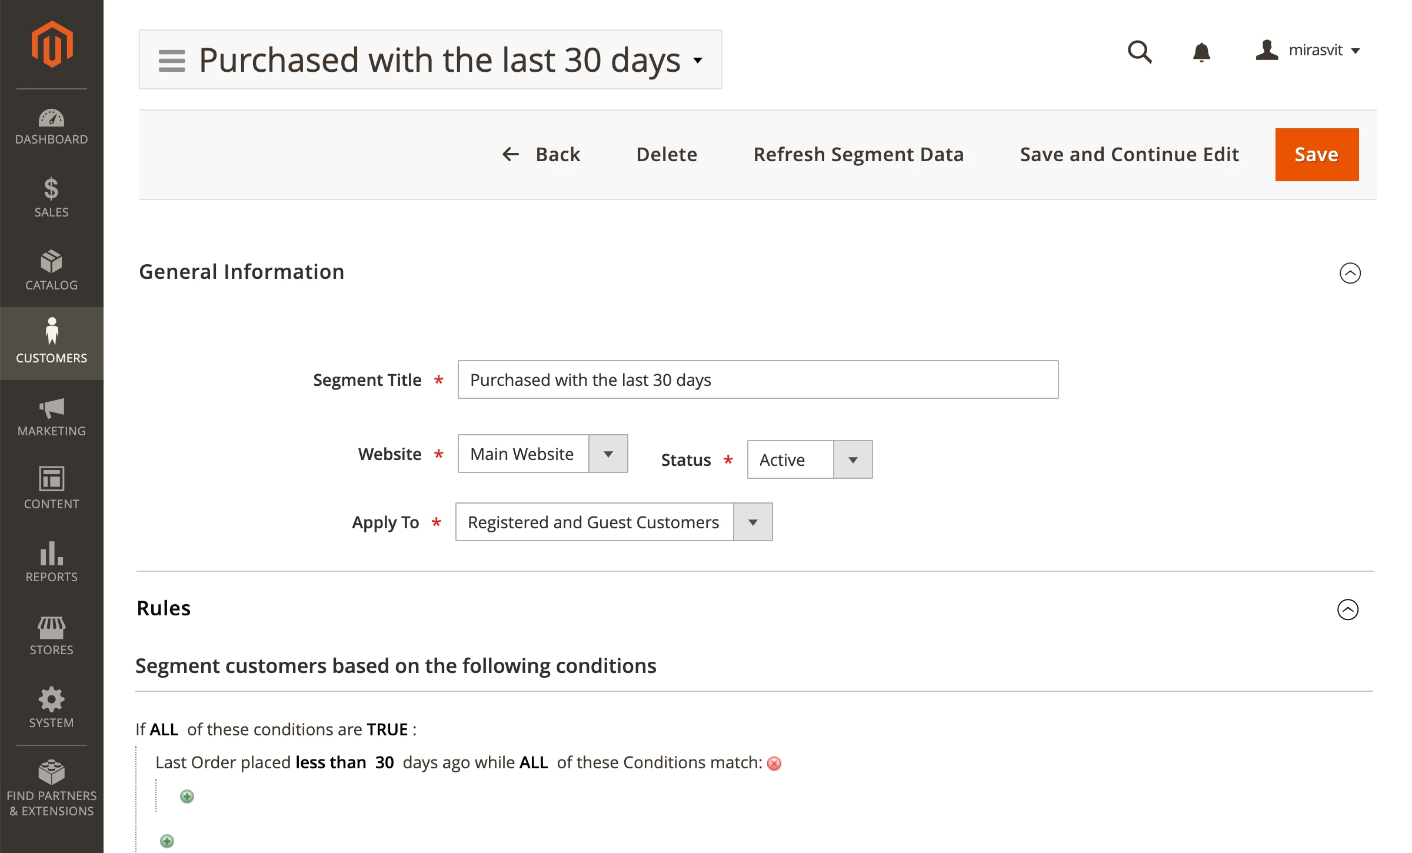
Task: Click Refresh Segment Data
Action: click(858, 155)
